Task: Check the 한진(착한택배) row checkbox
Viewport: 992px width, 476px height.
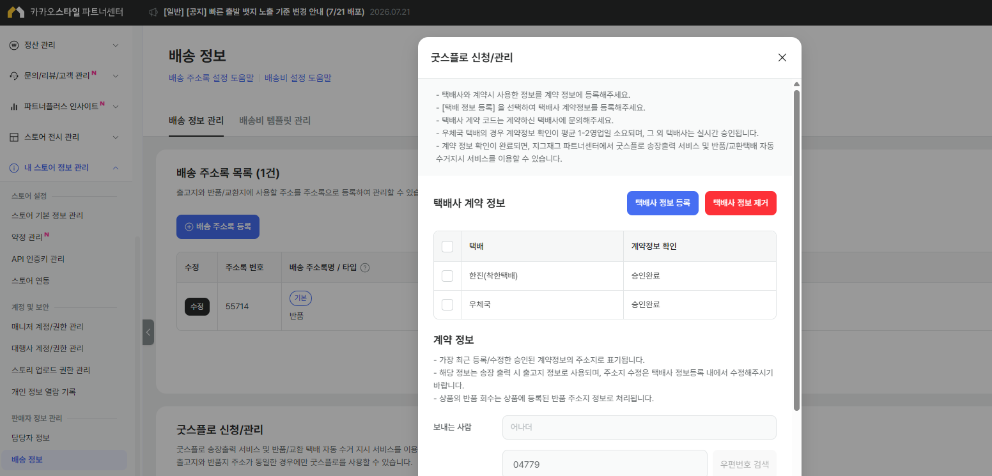Action: pos(447,276)
